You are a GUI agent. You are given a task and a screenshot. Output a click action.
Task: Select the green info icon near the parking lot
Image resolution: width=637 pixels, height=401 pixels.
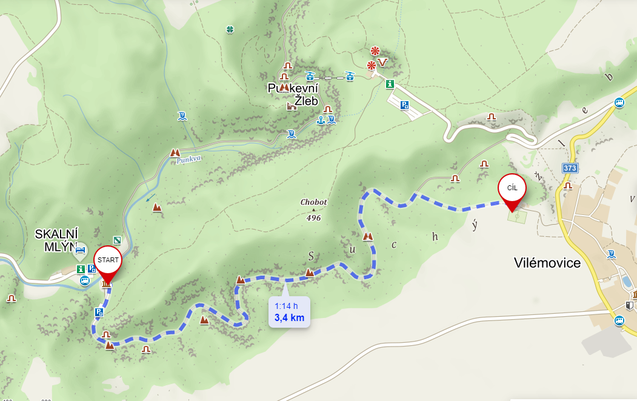pos(390,84)
